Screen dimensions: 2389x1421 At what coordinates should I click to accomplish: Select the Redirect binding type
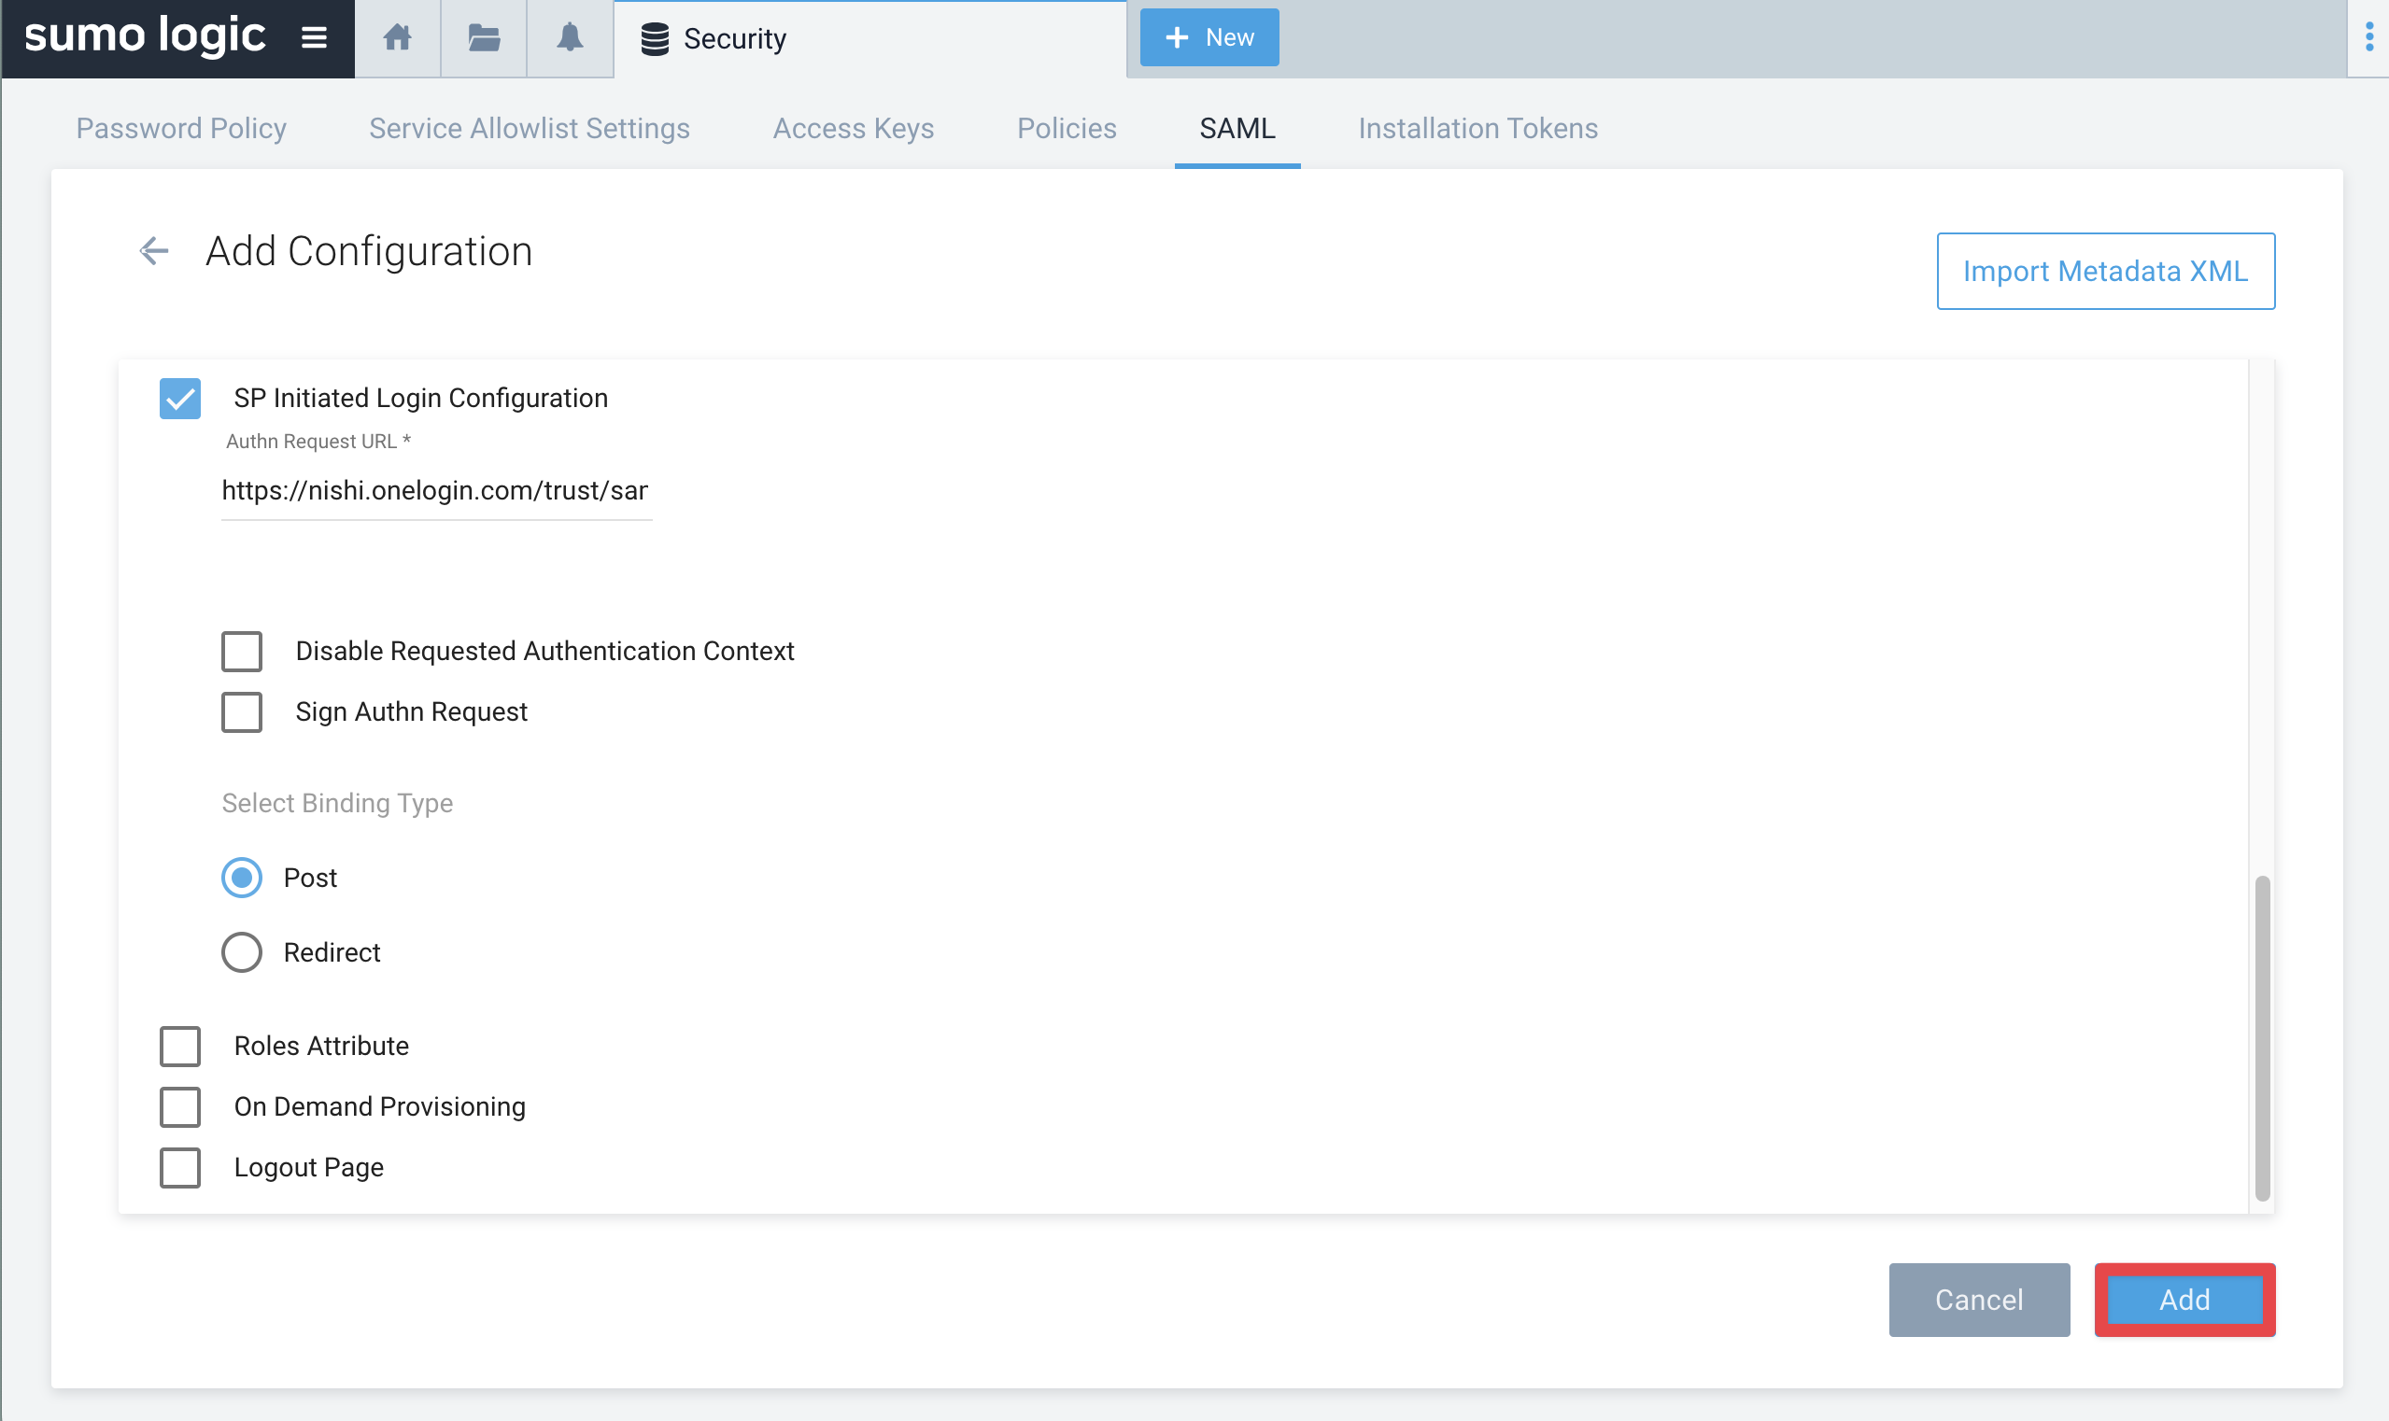click(241, 952)
